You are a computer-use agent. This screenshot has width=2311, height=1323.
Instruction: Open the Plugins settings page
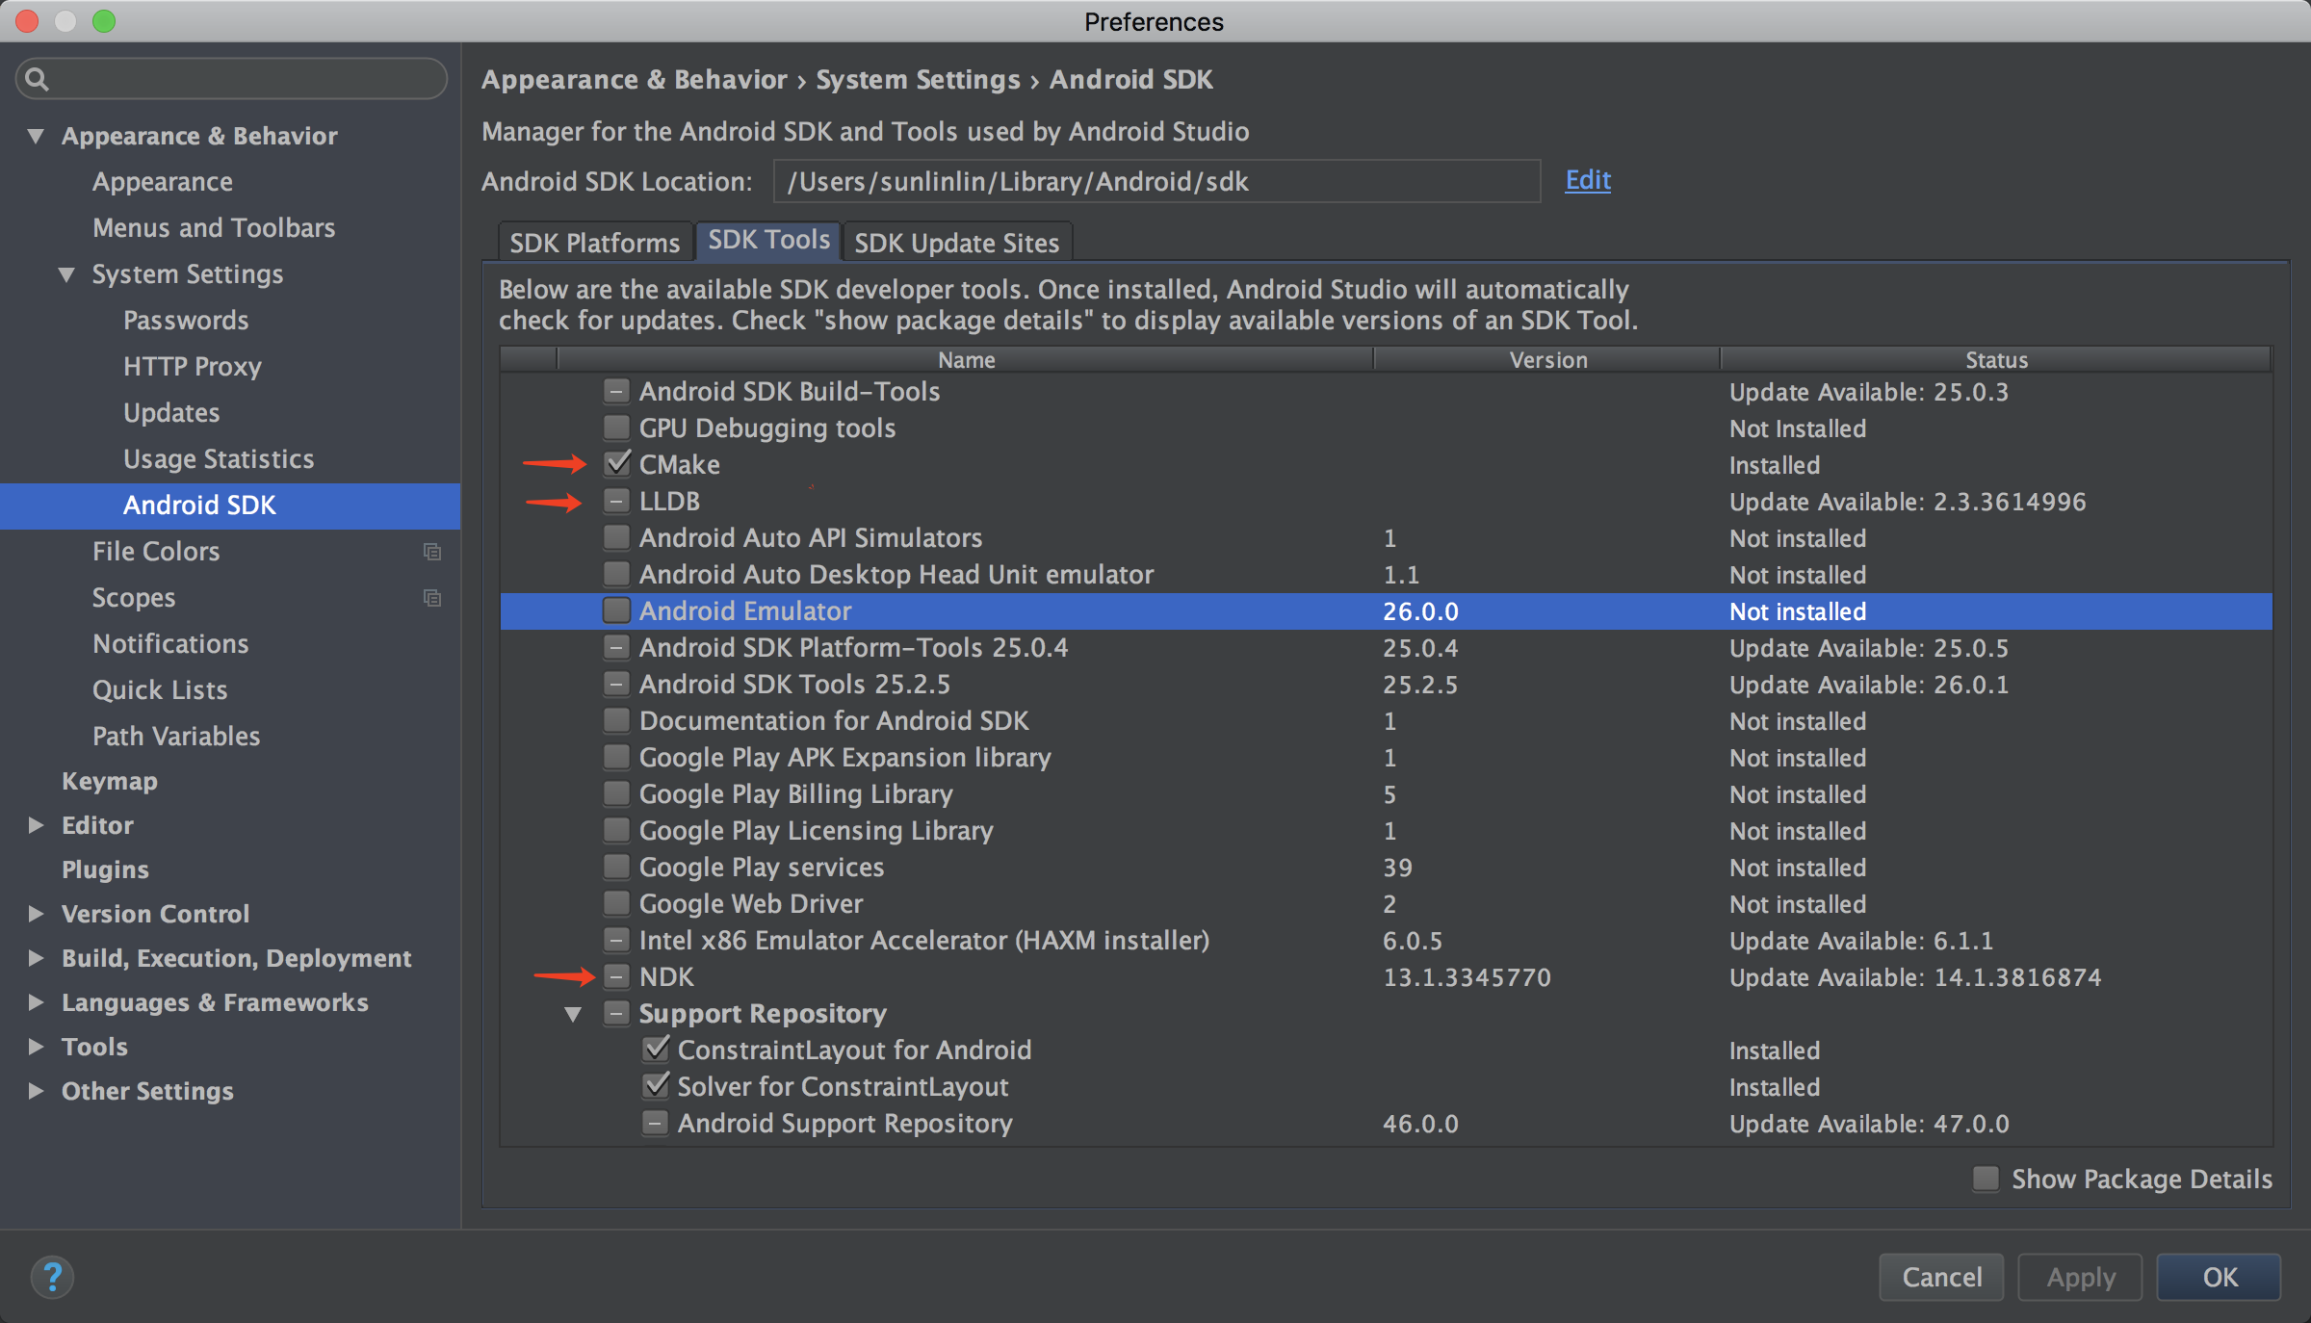coord(105,869)
